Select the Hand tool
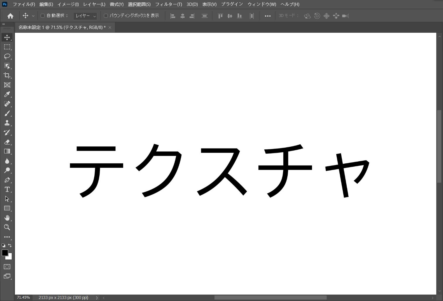443x301 pixels. [7, 218]
